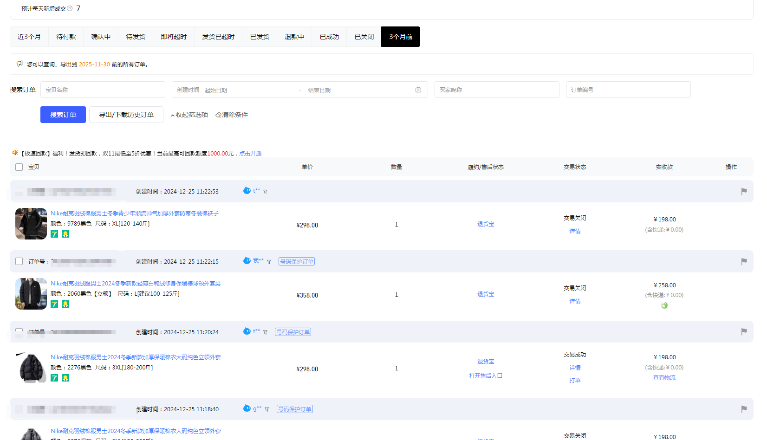Click the help icon beside 预计每天新增成交
This screenshot has height=440, width=767.
(x=70, y=8)
